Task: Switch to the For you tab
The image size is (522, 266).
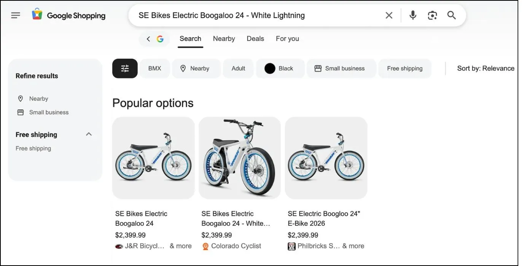Action: click(x=287, y=39)
